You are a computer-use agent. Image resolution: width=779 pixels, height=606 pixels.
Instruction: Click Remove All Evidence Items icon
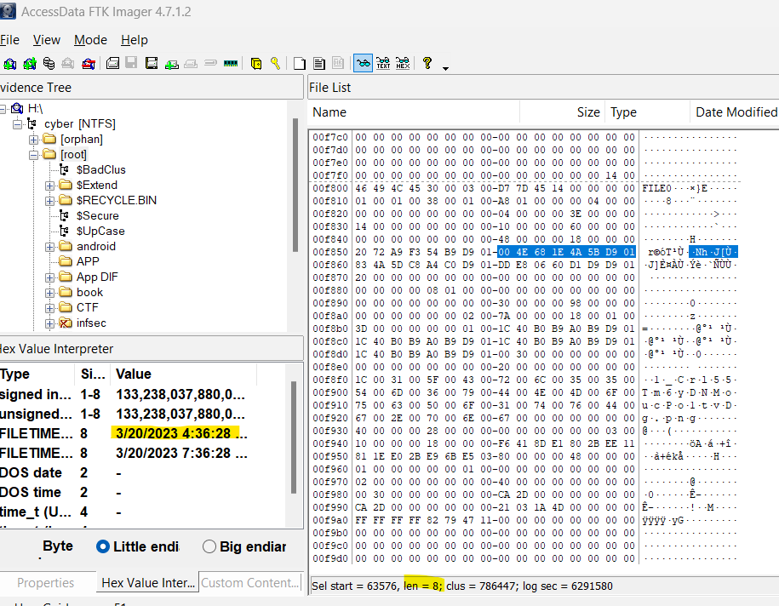pyautogui.click(x=89, y=64)
